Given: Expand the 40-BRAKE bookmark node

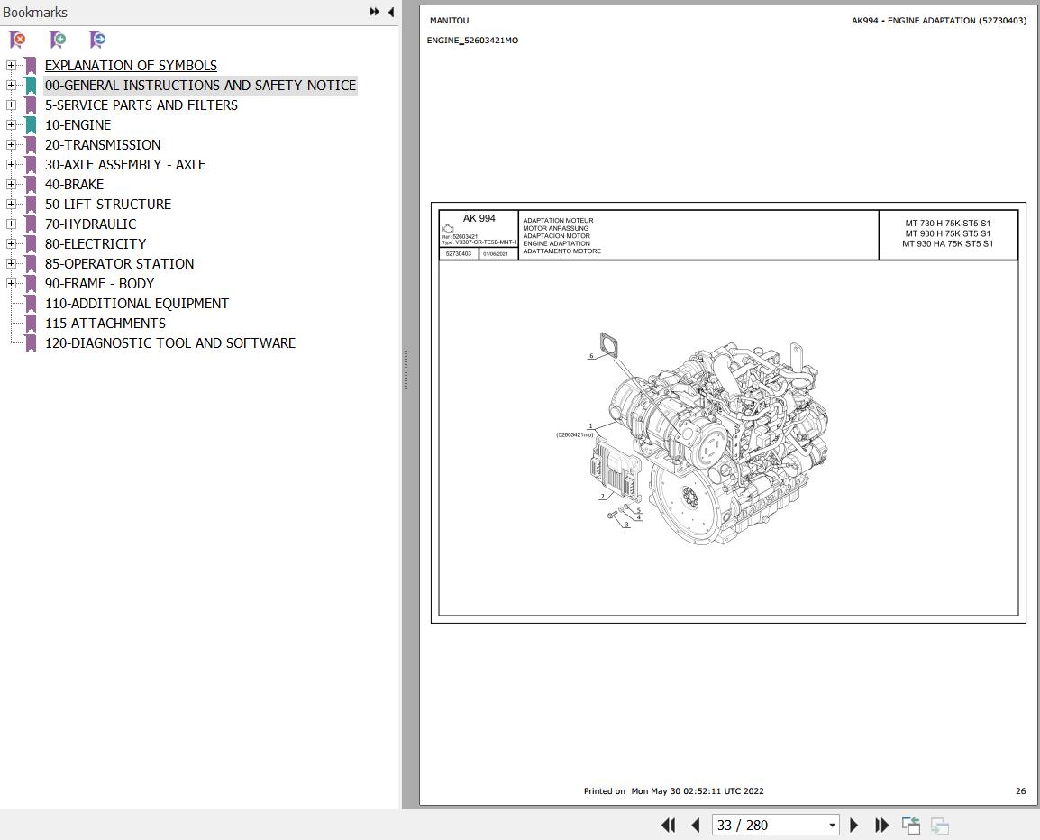Looking at the screenshot, I should 11,185.
